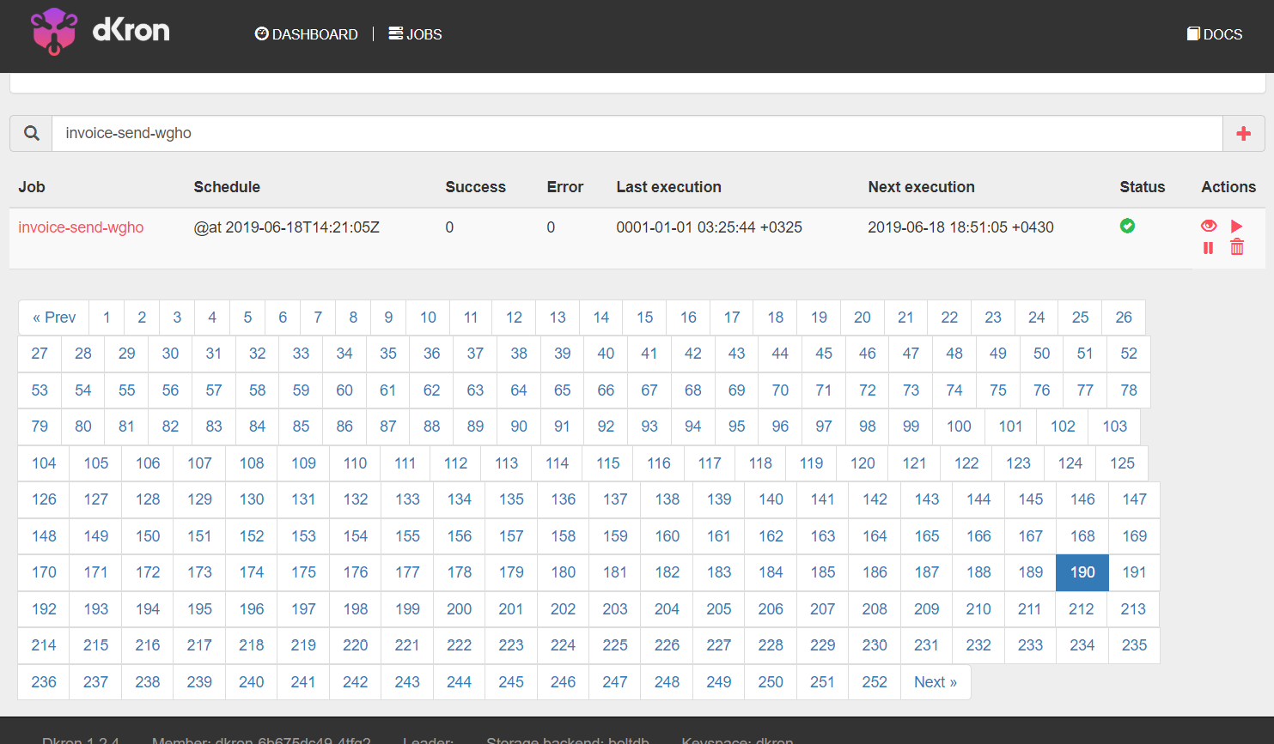Click the search magnifier icon
Viewport: 1274px width, 744px height.
(31, 133)
